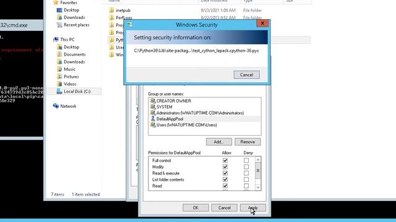Image resolution: width=396 pixels, height=222 pixels.
Task: Open Desktop under Favorites in Explorer
Action: point(72,10)
